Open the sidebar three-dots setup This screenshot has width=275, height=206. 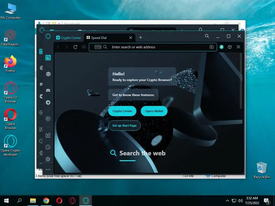[48, 170]
